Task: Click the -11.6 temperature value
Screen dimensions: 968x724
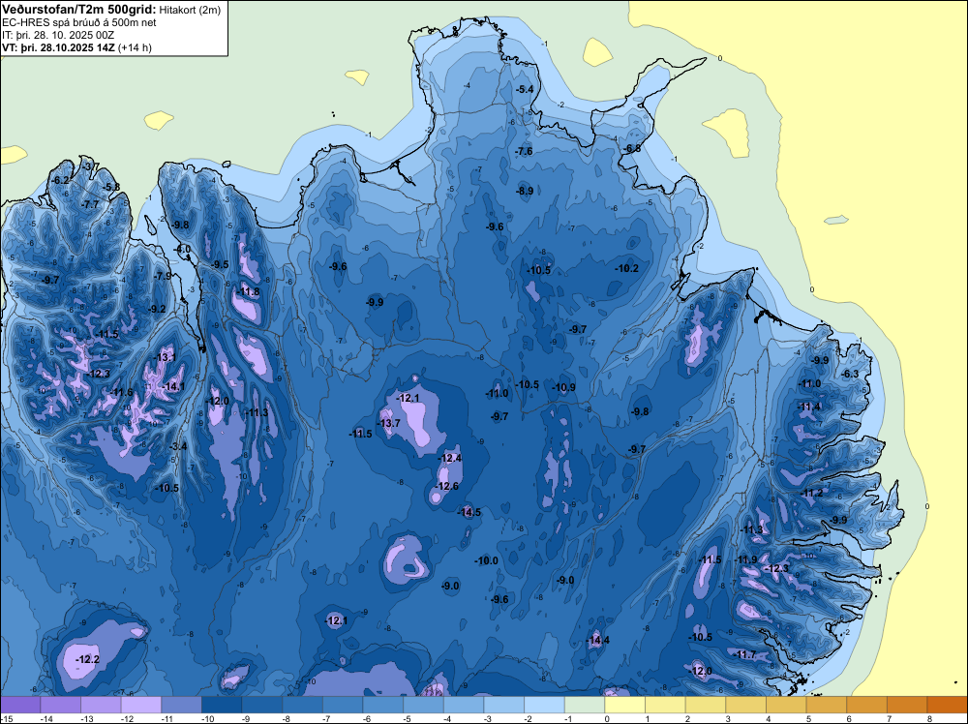Action: (122, 392)
